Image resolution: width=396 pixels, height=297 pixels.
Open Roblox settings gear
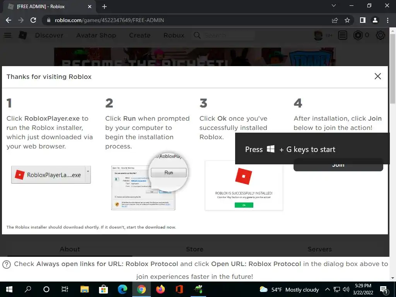coord(381,35)
